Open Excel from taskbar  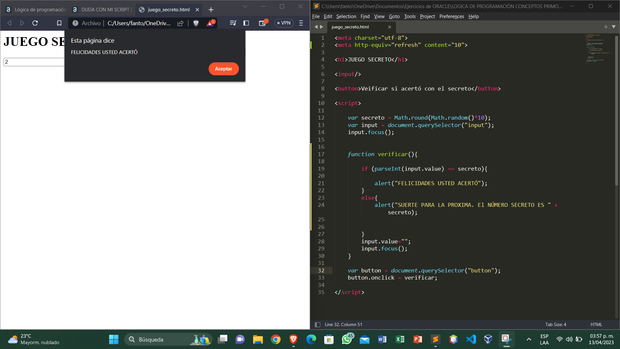[400, 339]
